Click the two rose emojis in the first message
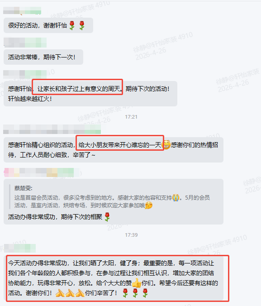This screenshot has height=306, width=261. tap(77, 25)
